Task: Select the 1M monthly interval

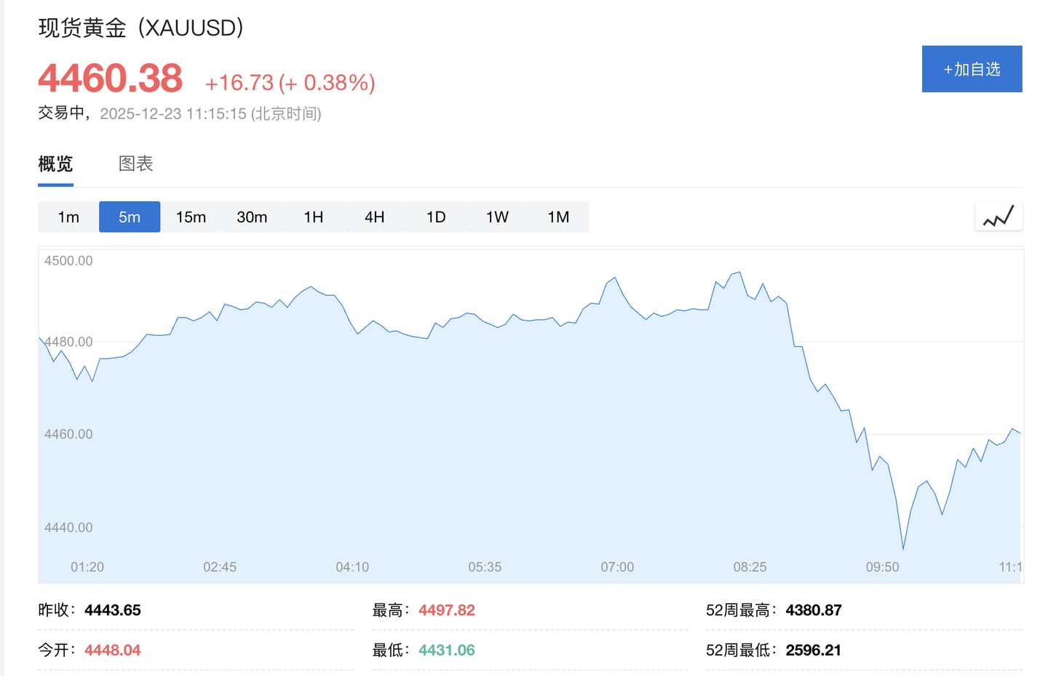Action: (x=558, y=217)
